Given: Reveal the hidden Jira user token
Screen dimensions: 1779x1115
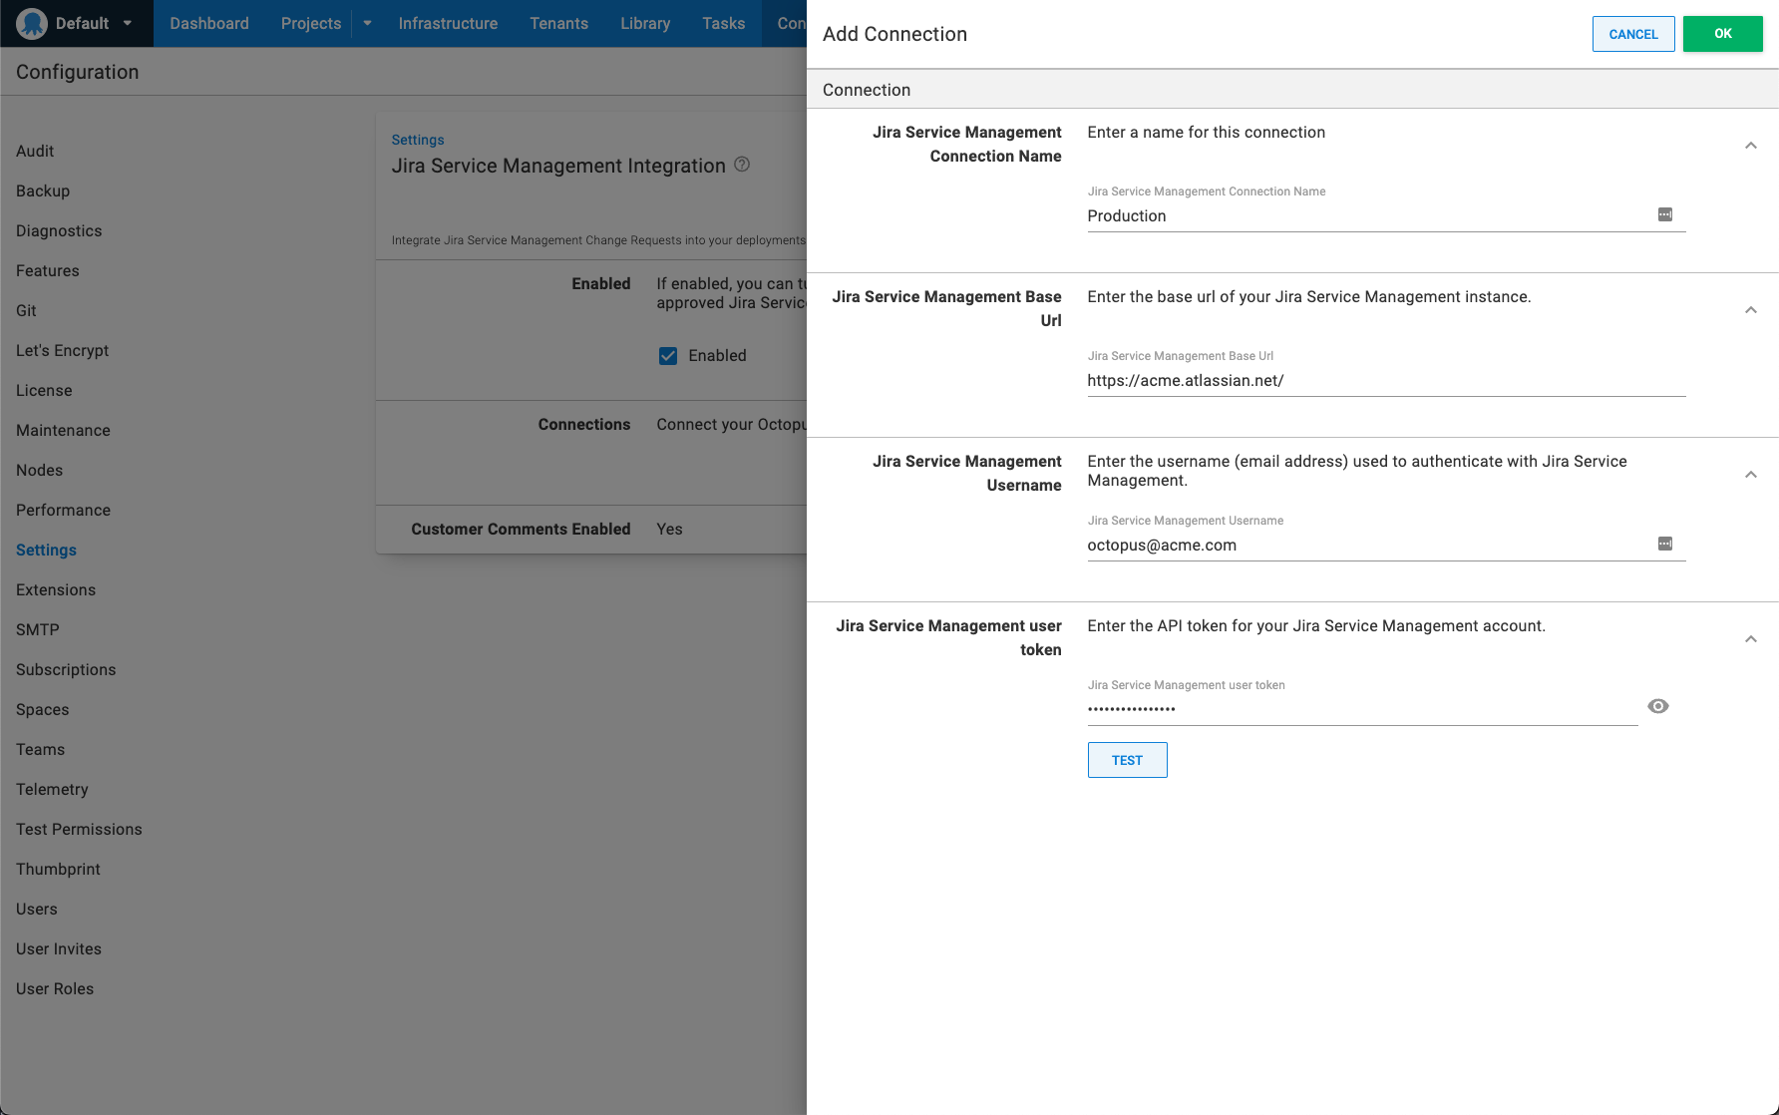Looking at the screenshot, I should (1658, 706).
